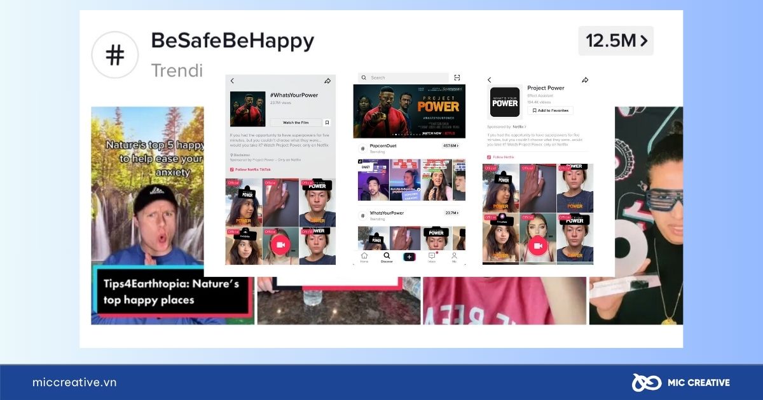Viewport: 763px width, 400px height.
Task: Share the Project Power effect page
Action: click(585, 80)
